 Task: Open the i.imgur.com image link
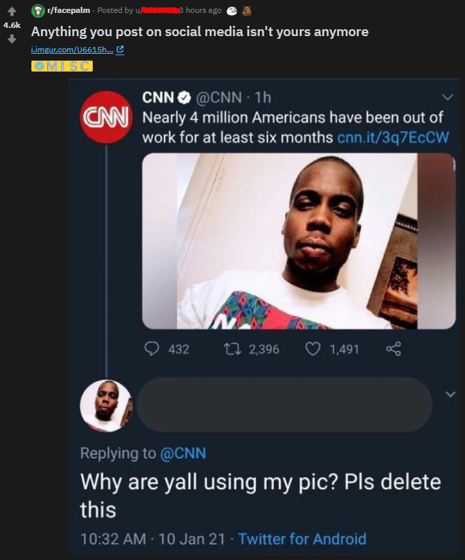72,50
